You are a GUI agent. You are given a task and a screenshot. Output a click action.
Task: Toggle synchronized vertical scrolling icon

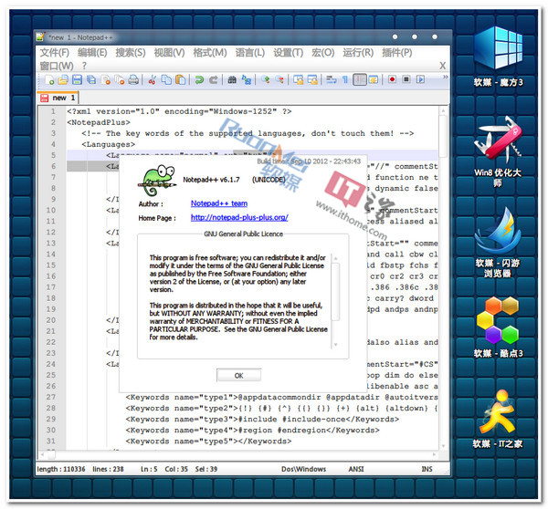click(298, 80)
